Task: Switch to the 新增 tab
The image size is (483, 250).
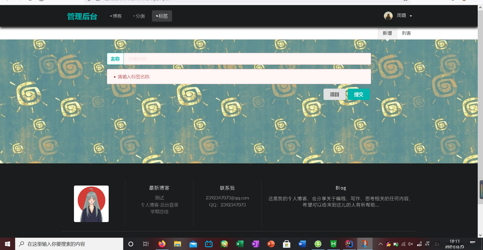Action: (387, 33)
